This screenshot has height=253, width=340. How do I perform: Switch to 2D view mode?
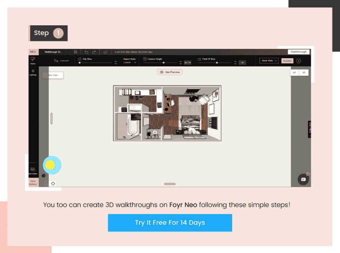click(295, 72)
